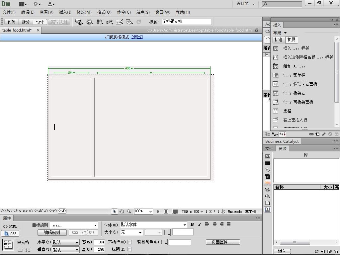Screen dimensions: 340x255
Task: Click the 页面属性 button
Action: click(x=223, y=242)
